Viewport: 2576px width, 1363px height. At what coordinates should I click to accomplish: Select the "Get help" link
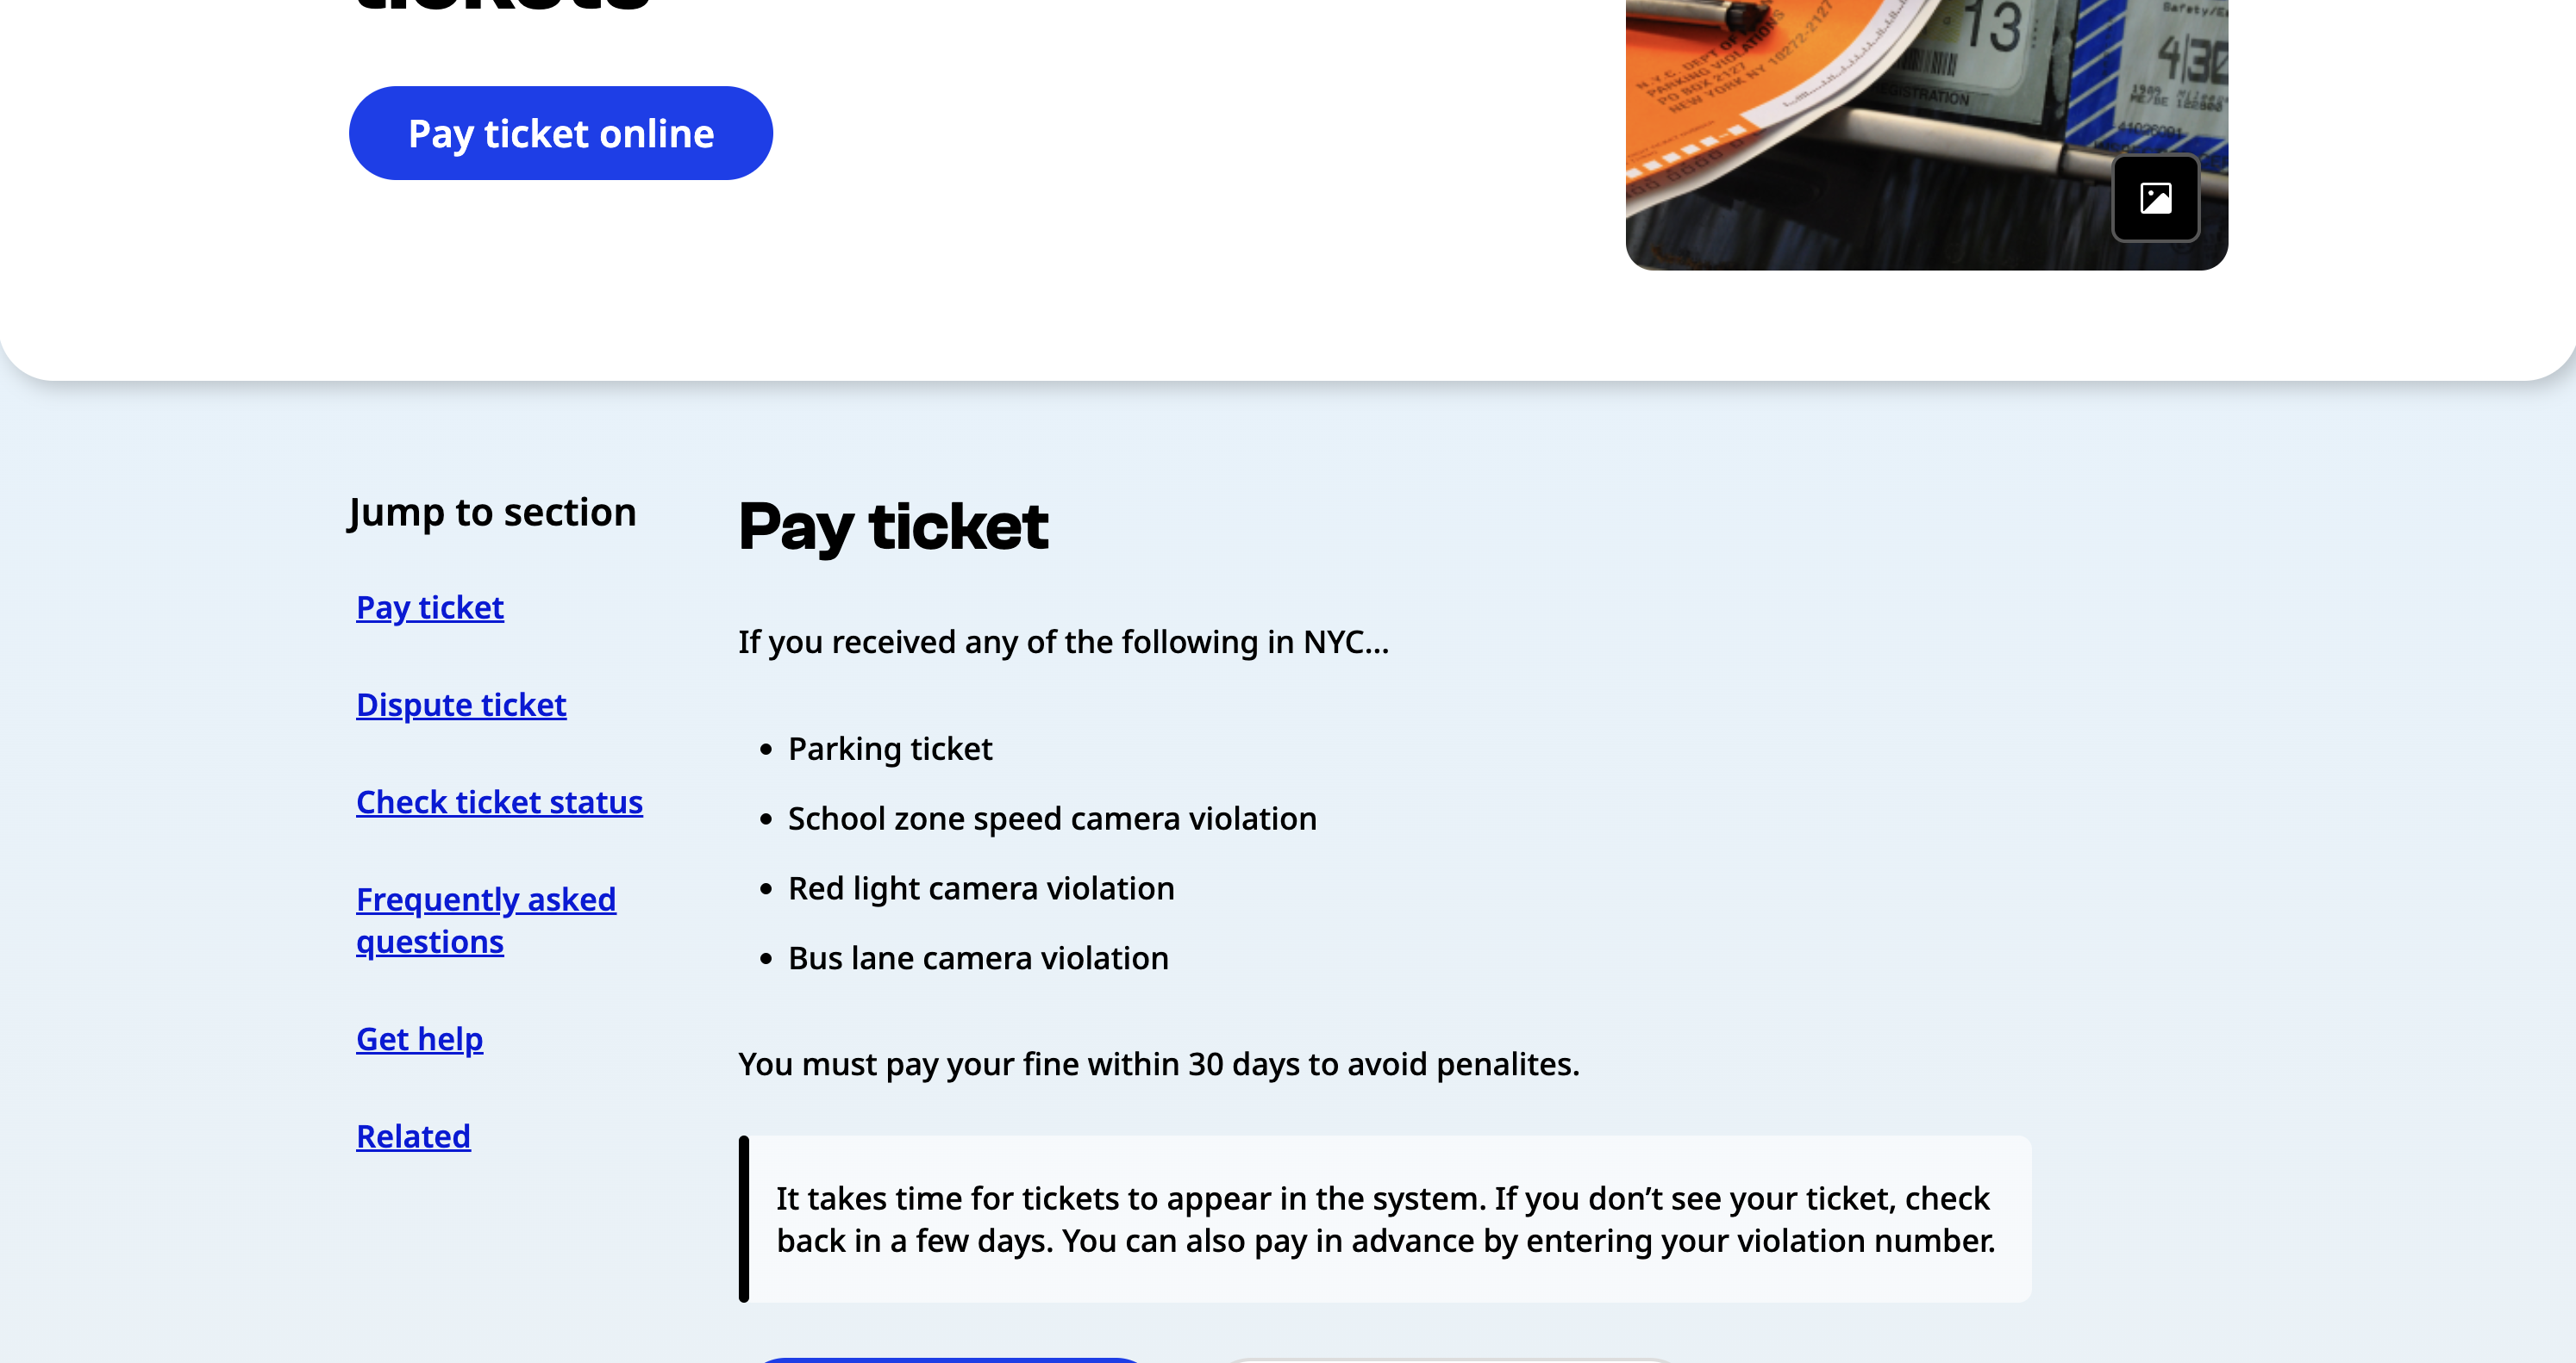418,1038
